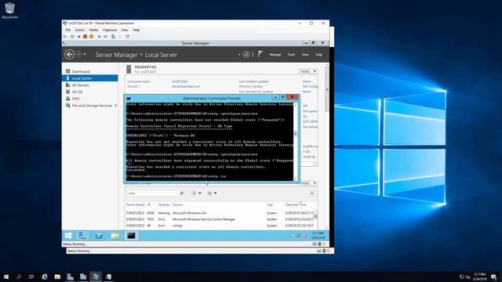Click the host taskbar search icon
Viewport: 502px width, 282px height.
19,277
